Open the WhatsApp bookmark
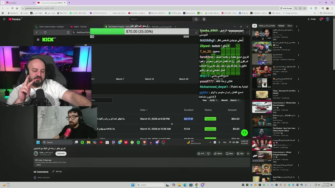The image size is (335, 188). click(175, 13)
